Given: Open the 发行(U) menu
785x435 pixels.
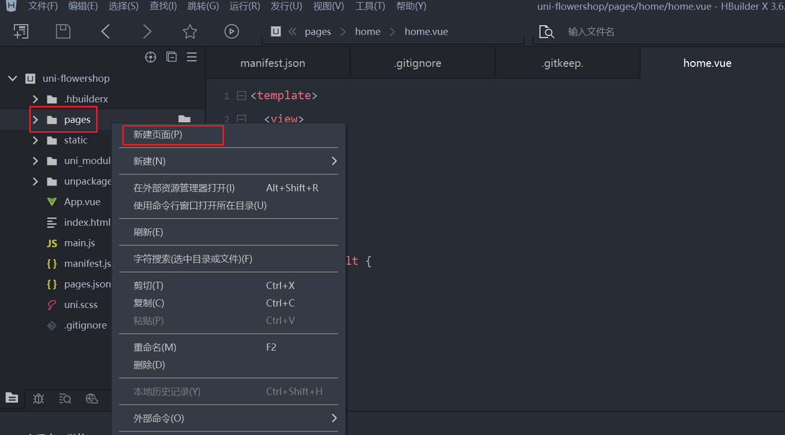Looking at the screenshot, I should [x=287, y=6].
